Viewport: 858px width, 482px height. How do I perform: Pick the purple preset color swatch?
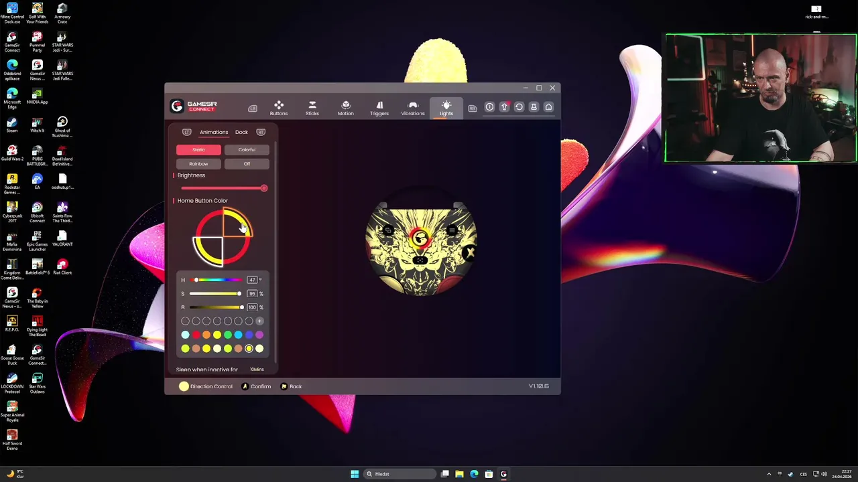(x=259, y=335)
